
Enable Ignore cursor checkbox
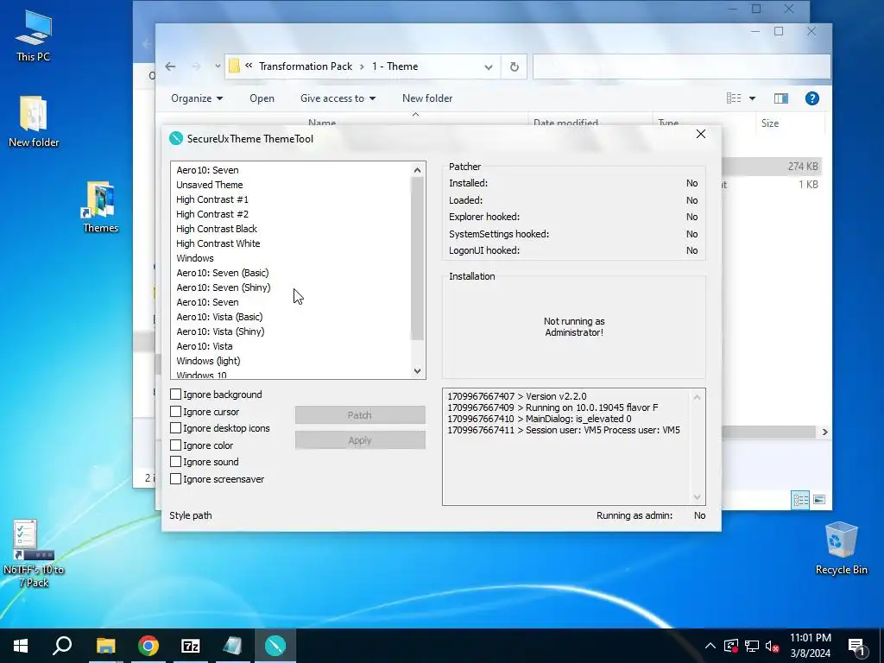pyautogui.click(x=176, y=412)
